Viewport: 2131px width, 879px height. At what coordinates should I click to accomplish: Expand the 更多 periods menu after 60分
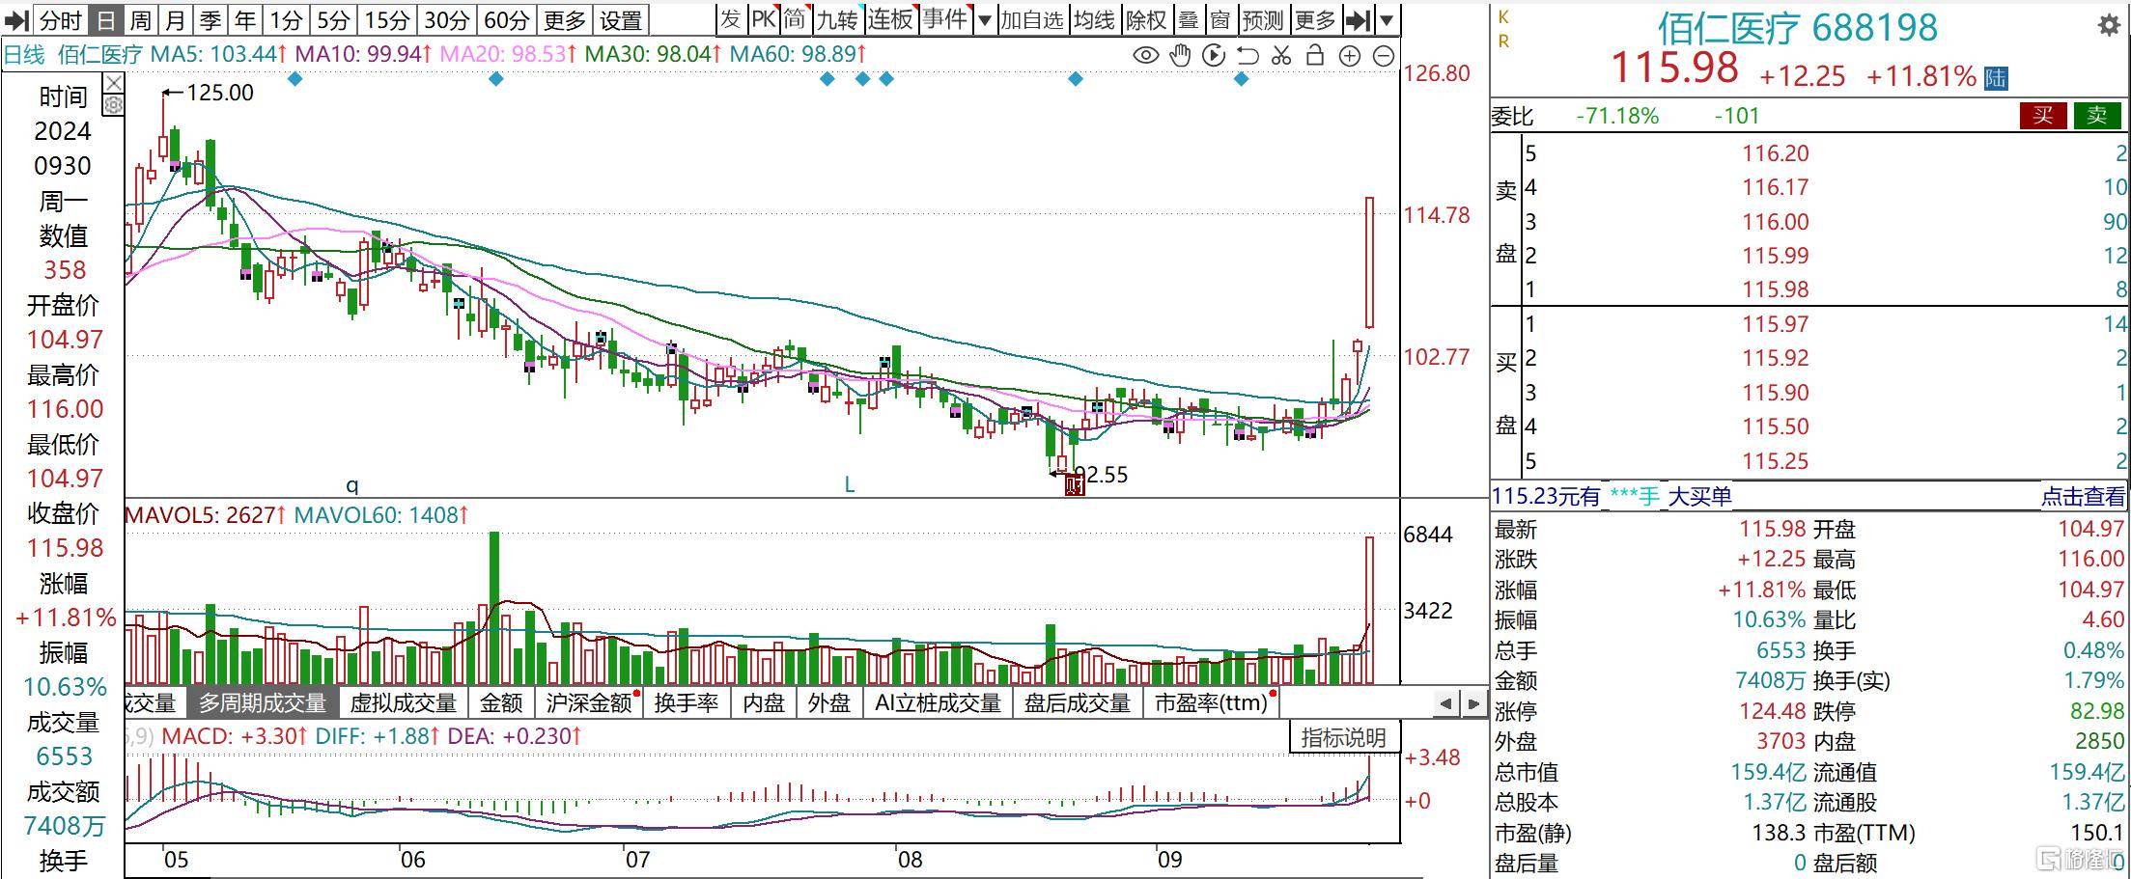click(565, 19)
